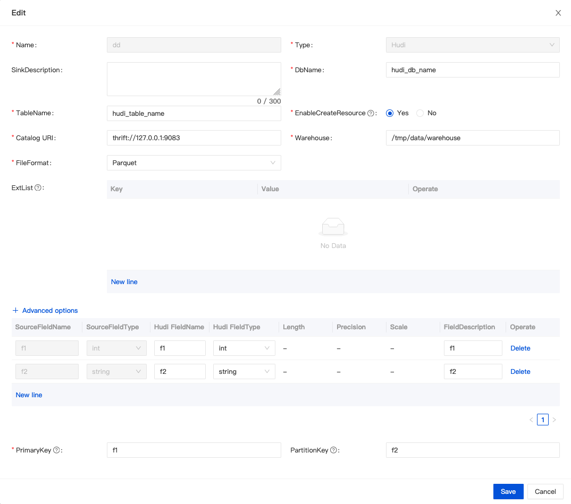
Task: Expand Advanced options section
Action: (x=45, y=311)
